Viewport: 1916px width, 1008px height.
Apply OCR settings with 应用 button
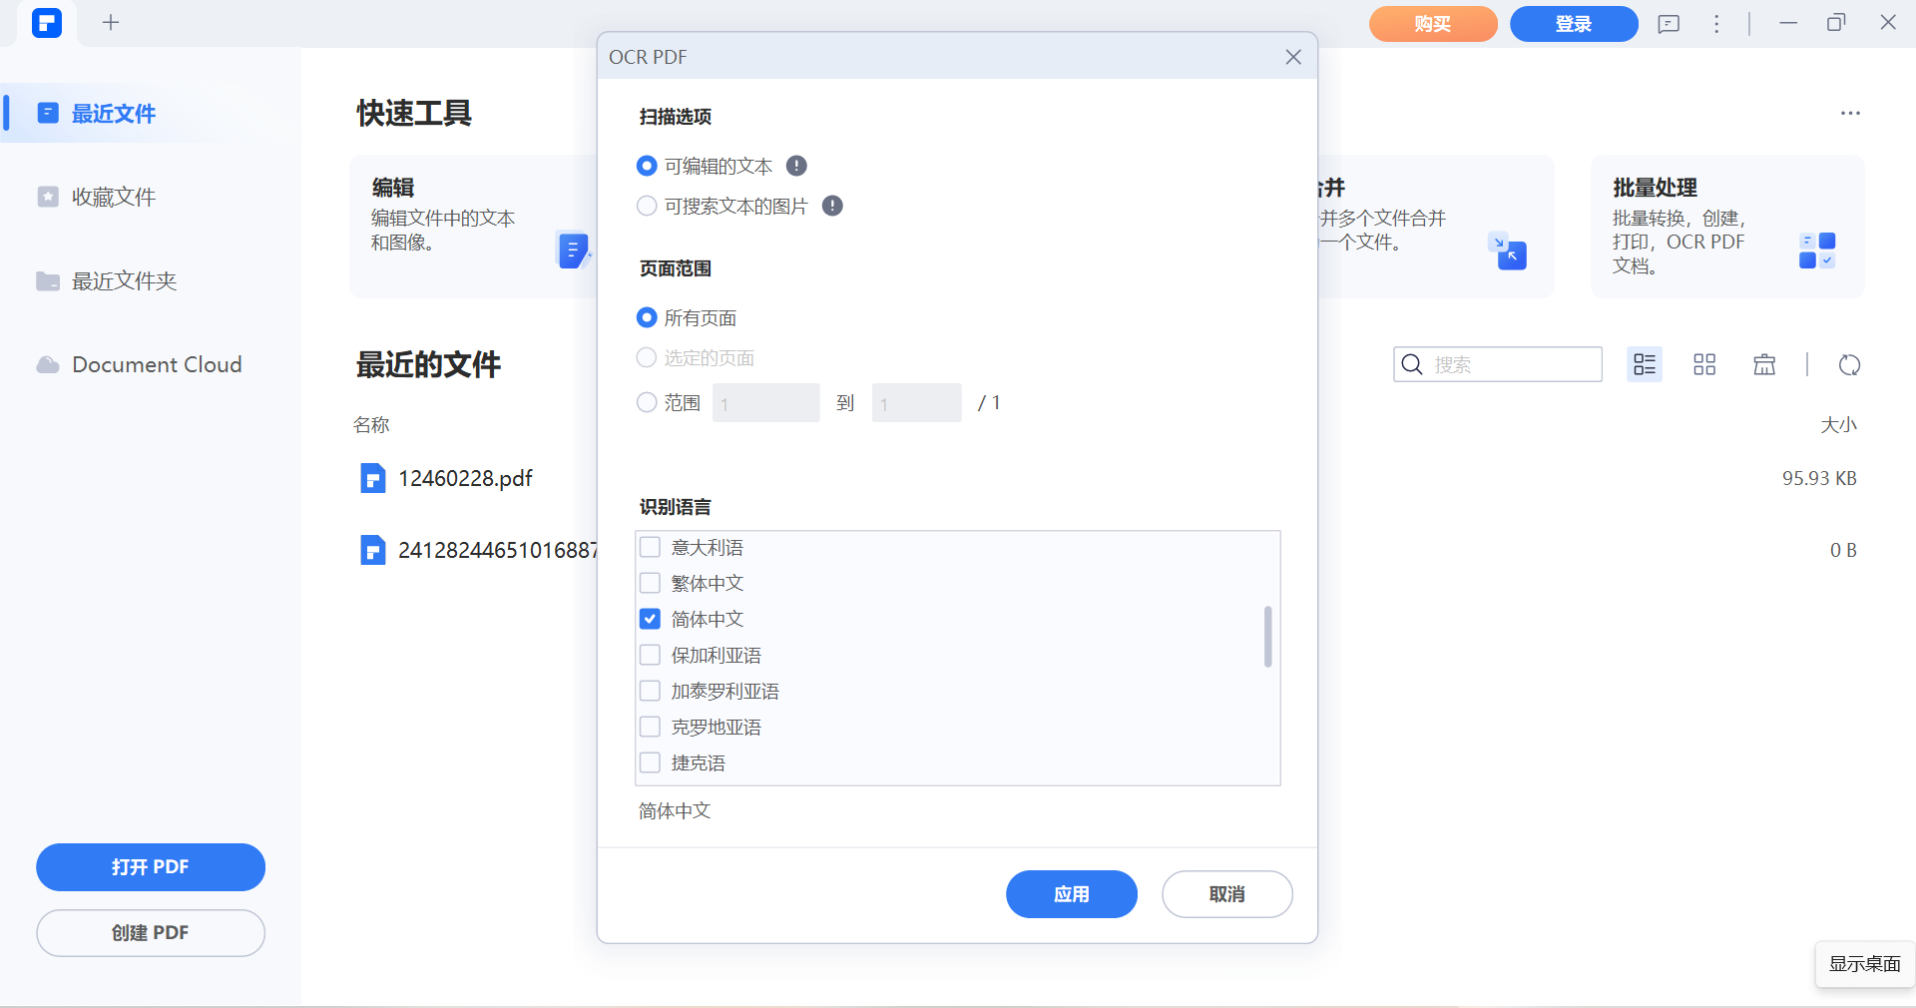[x=1071, y=893]
